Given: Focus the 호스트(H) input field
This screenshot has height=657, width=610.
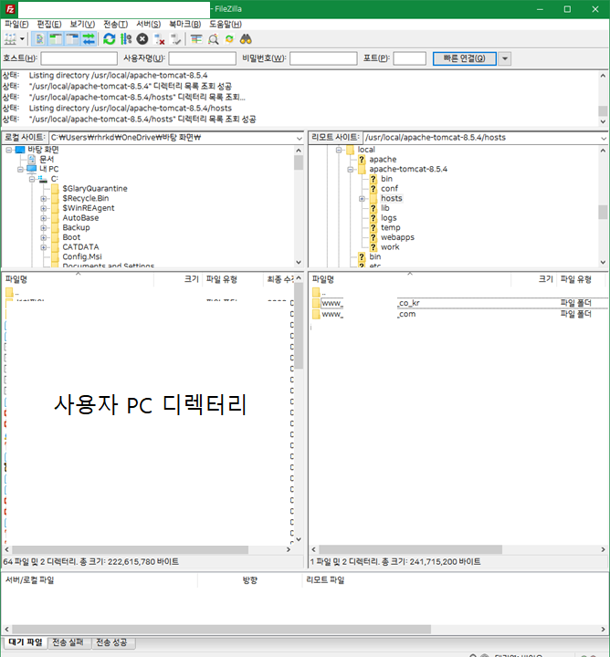Looking at the screenshot, I should (x=79, y=58).
